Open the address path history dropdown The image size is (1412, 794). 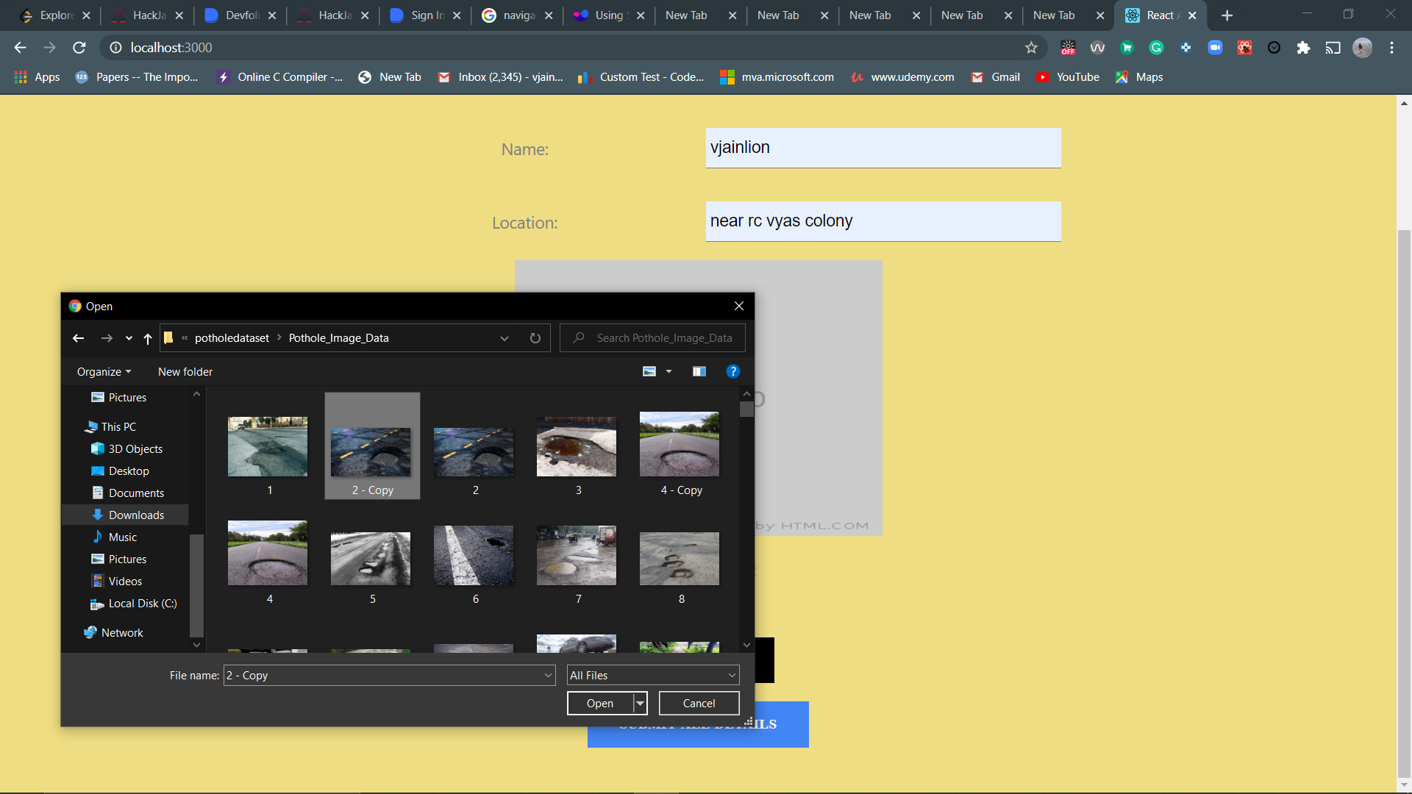click(x=504, y=338)
